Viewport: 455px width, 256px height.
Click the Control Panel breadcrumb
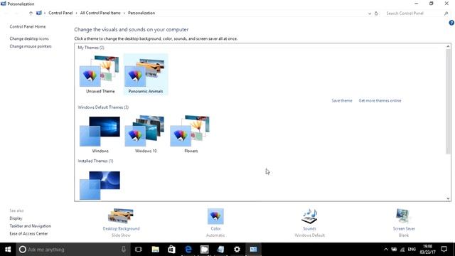click(x=60, y=13)
